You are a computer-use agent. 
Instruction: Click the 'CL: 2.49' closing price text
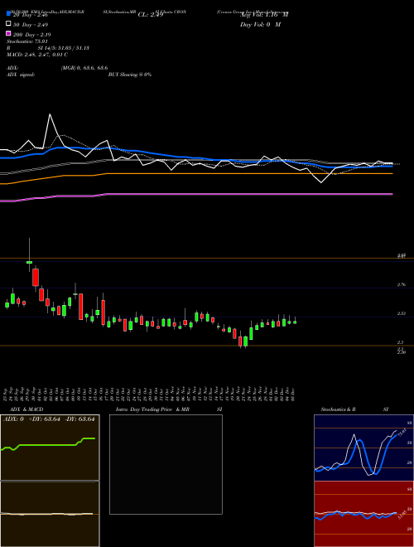coord(151,15)
